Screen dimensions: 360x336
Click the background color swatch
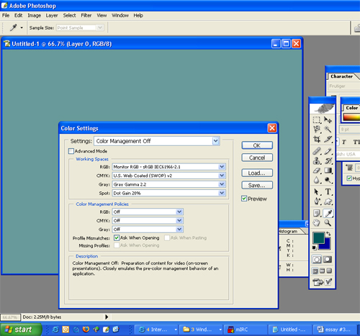(328, 246)
